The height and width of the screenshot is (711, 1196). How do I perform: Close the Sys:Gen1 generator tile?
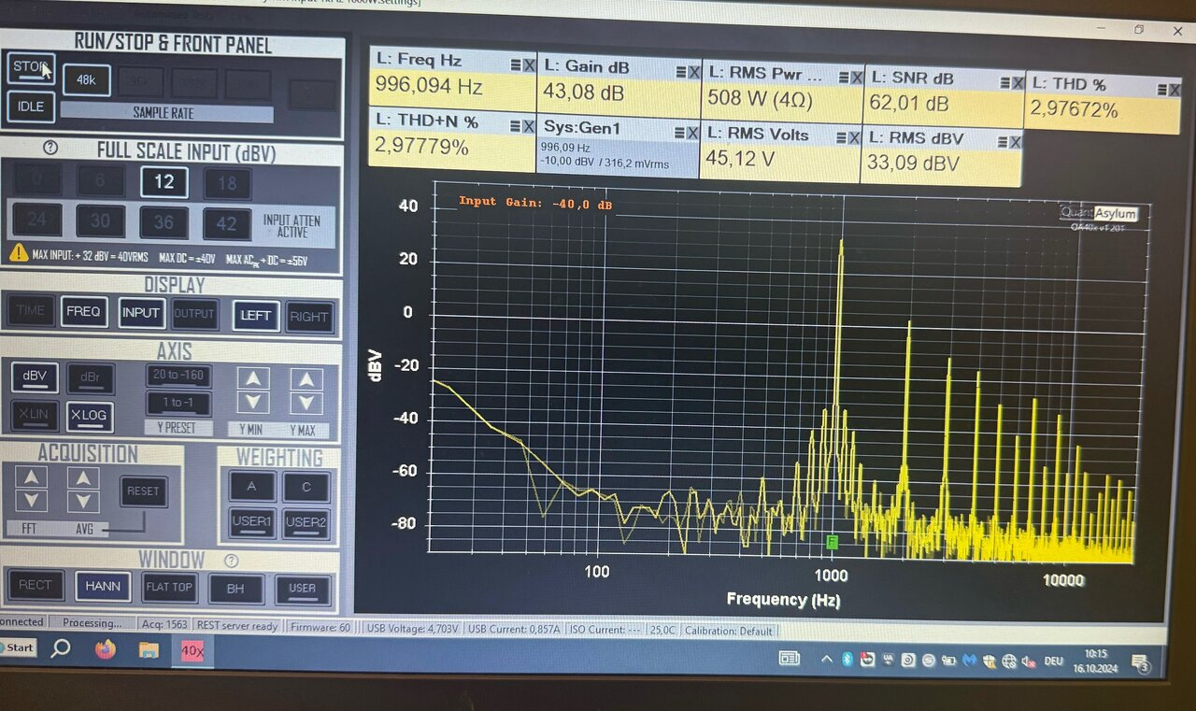(692, 133)
